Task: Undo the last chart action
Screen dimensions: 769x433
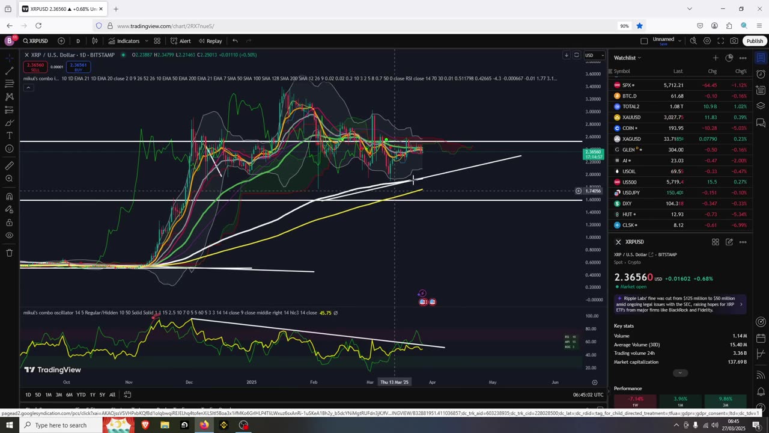Action: (x=235, y=41)
